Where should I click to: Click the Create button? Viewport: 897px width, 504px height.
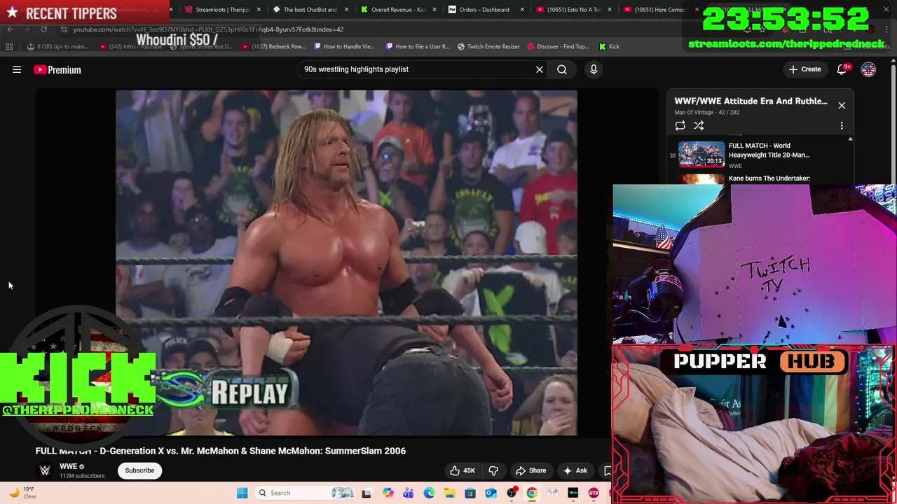click(x=804, y=69)
